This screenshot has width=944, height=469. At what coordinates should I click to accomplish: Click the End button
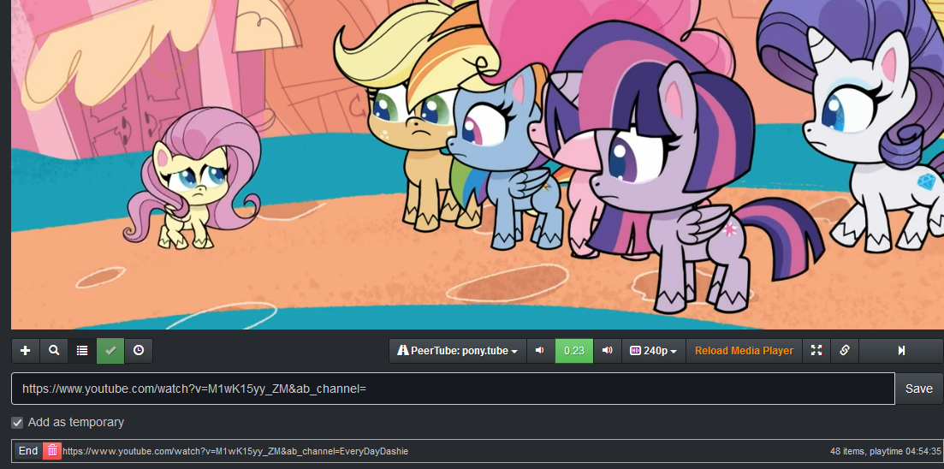pos(28,450)
